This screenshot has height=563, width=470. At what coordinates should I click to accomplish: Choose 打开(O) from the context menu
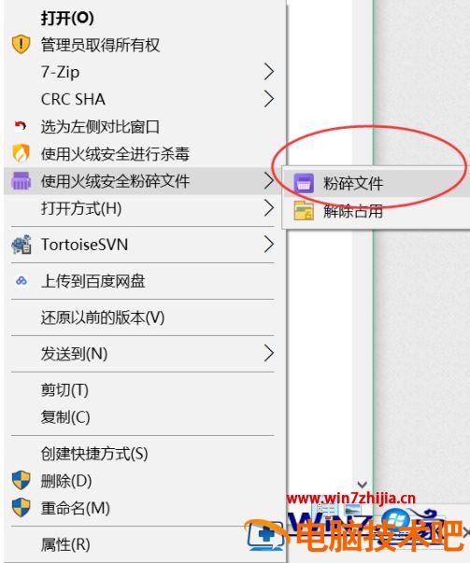(67, 18)
